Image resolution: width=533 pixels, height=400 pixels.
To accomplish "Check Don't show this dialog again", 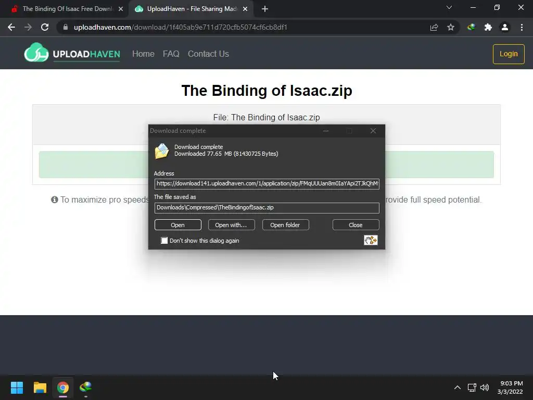I will [x=164, y=241].
